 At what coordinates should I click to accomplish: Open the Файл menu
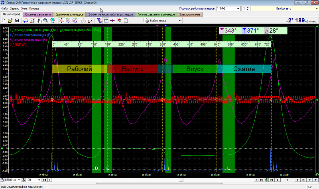click(x=4, y=8)
